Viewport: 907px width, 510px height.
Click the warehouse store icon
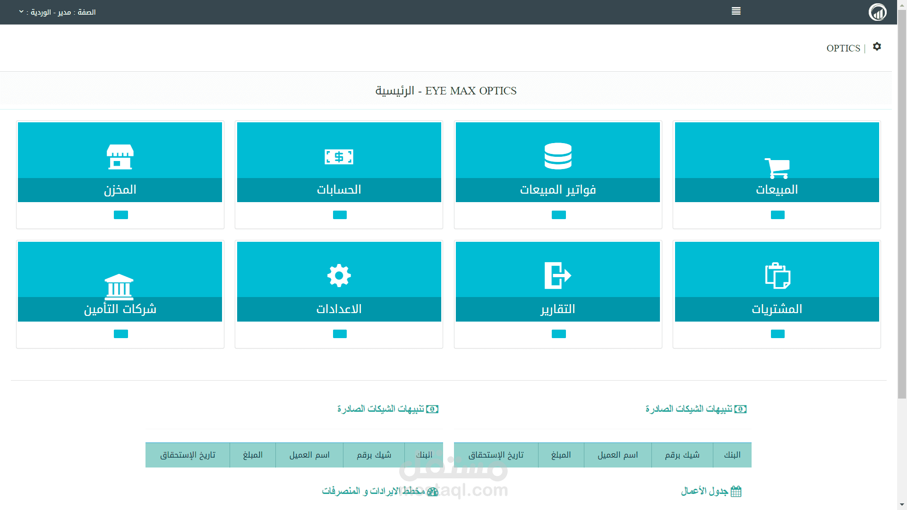(120, 157)
